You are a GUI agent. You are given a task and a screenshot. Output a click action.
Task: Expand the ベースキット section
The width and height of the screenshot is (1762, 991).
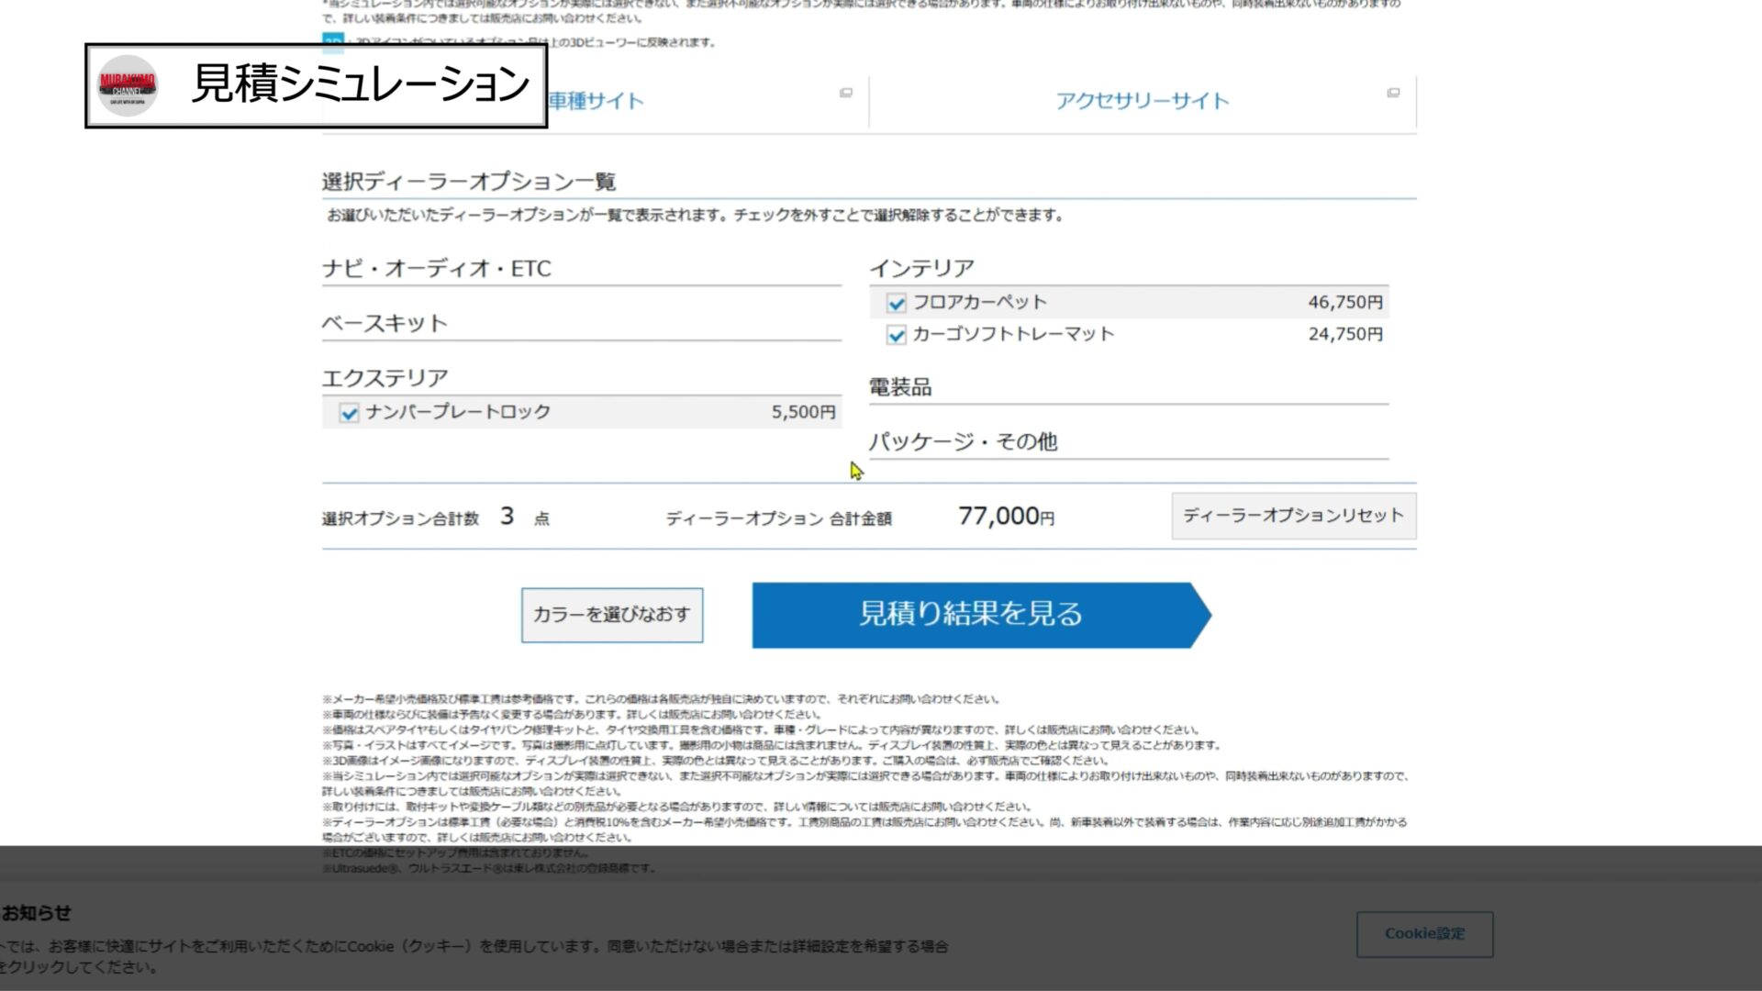coord(385,324)
